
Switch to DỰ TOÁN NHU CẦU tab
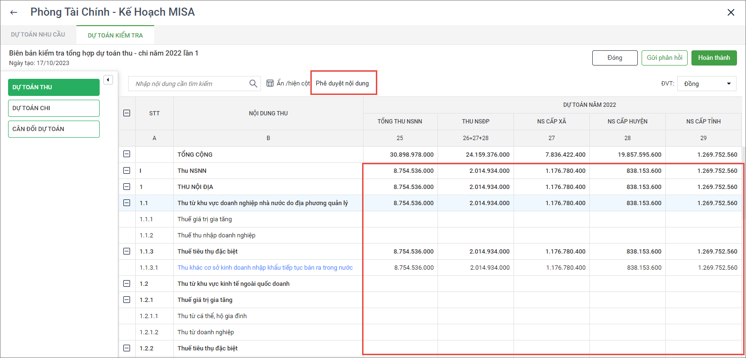[x=38, y=35]
